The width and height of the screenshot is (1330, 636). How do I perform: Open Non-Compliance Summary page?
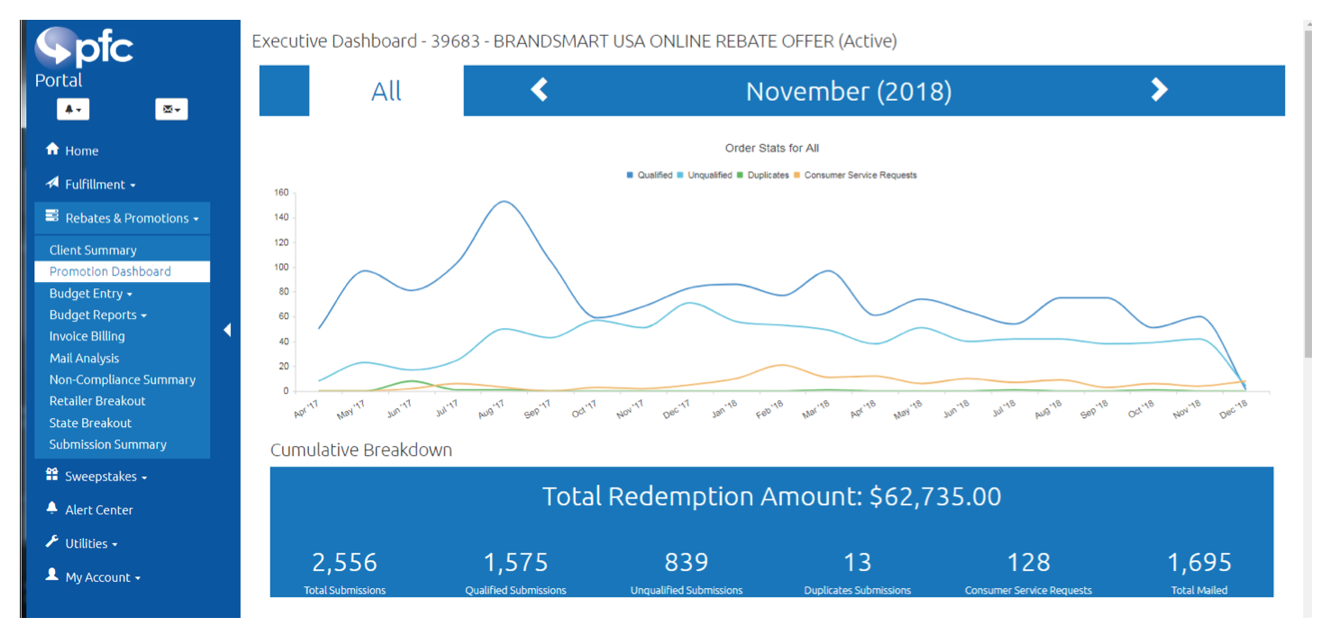point(123,380)
